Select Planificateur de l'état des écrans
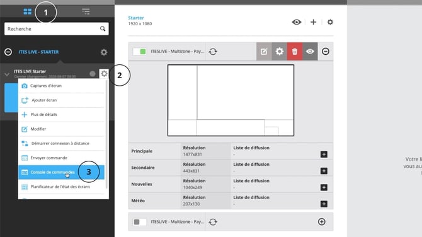The height and width of the screenshot is (237, 422). pos(61,187)
